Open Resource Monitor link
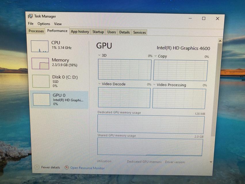 tap(87, 168)
